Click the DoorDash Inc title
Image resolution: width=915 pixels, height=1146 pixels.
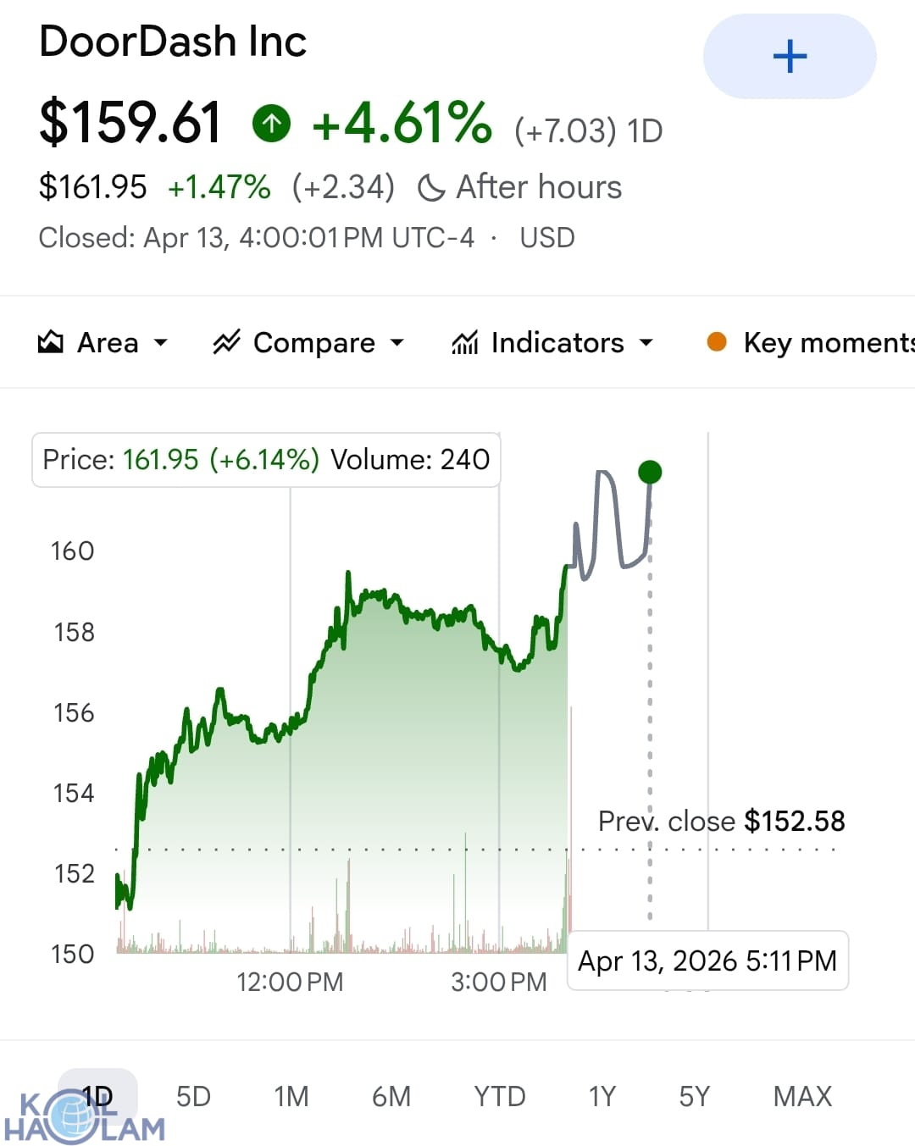[x=173, y=42]
